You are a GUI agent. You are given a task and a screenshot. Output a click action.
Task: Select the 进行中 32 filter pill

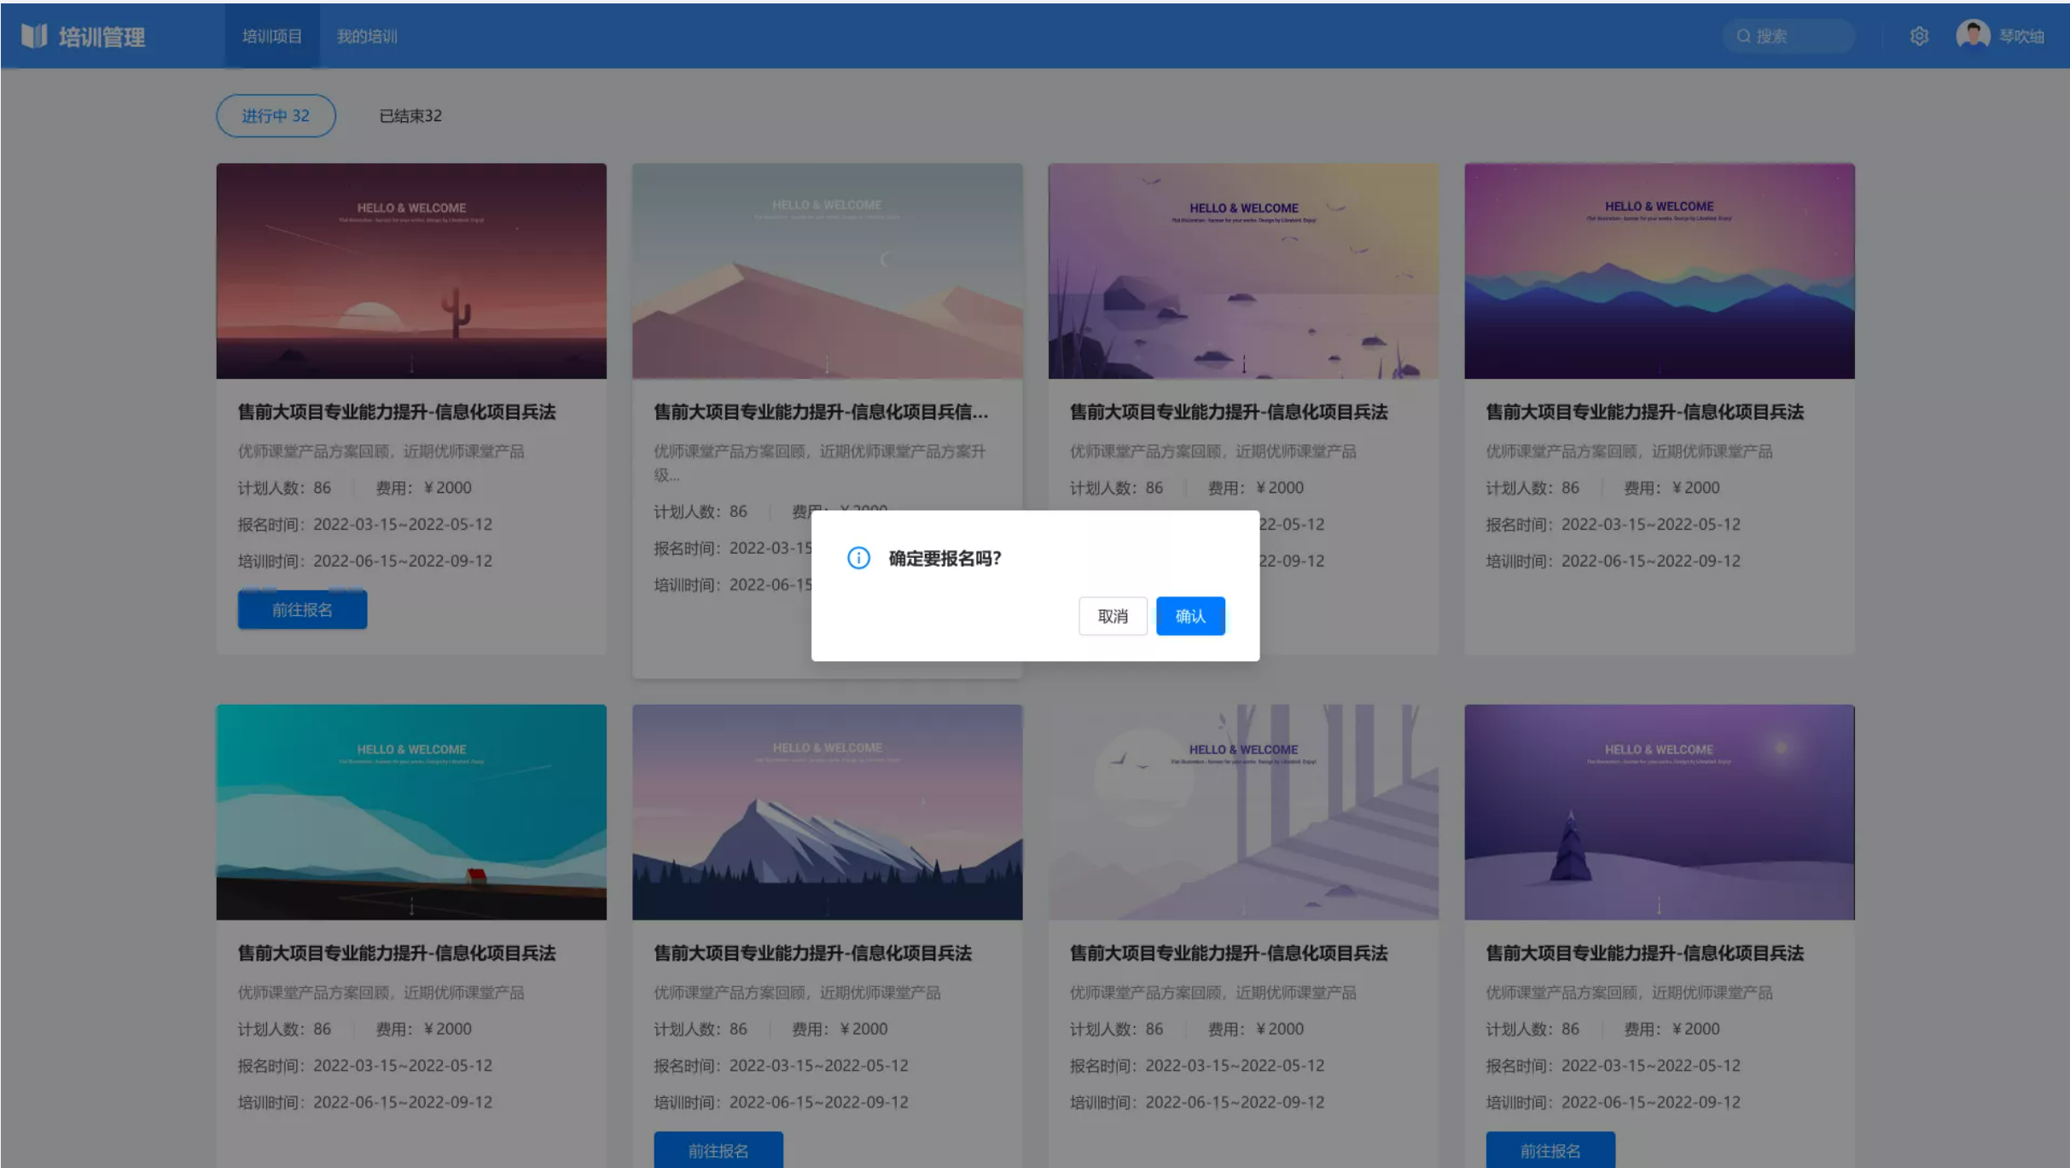pyautogui.click(x=276, y=116)
